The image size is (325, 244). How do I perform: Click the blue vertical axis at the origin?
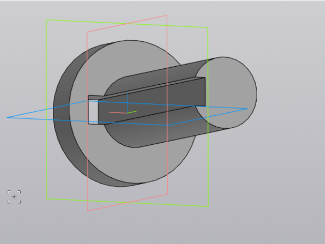[127, 100]
